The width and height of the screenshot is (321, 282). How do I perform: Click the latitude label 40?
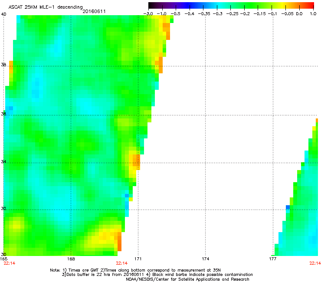point(3,14)
